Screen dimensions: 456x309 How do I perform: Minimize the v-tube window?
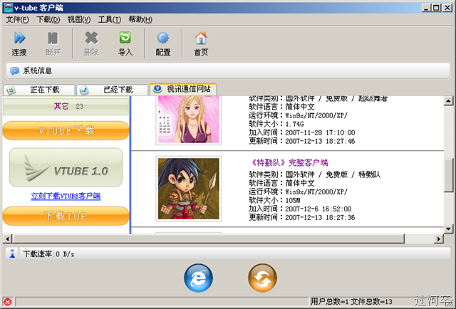click(x=426, y=8)
